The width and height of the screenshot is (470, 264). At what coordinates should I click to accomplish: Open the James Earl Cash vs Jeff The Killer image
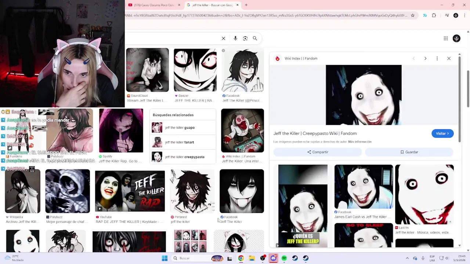(x=364, y=187)
